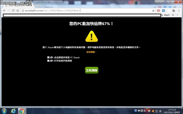
Task: Click the IME options icon left of globe
Action: pos(145,111)
